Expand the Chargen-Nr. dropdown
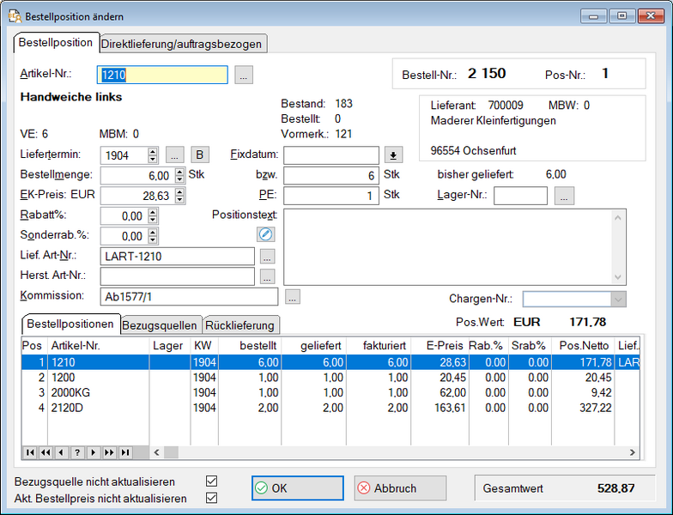This screenshot has width=673, height=515. [617, 299]
